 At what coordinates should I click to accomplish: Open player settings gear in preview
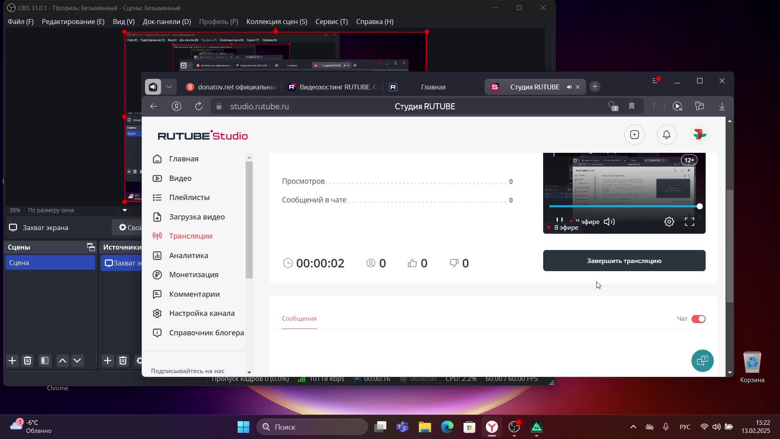click(669, 222)
